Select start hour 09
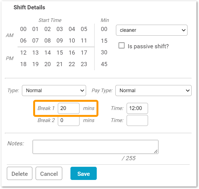Image resolution: width=199 pixels, height=189 pixels. click(60, 41)
